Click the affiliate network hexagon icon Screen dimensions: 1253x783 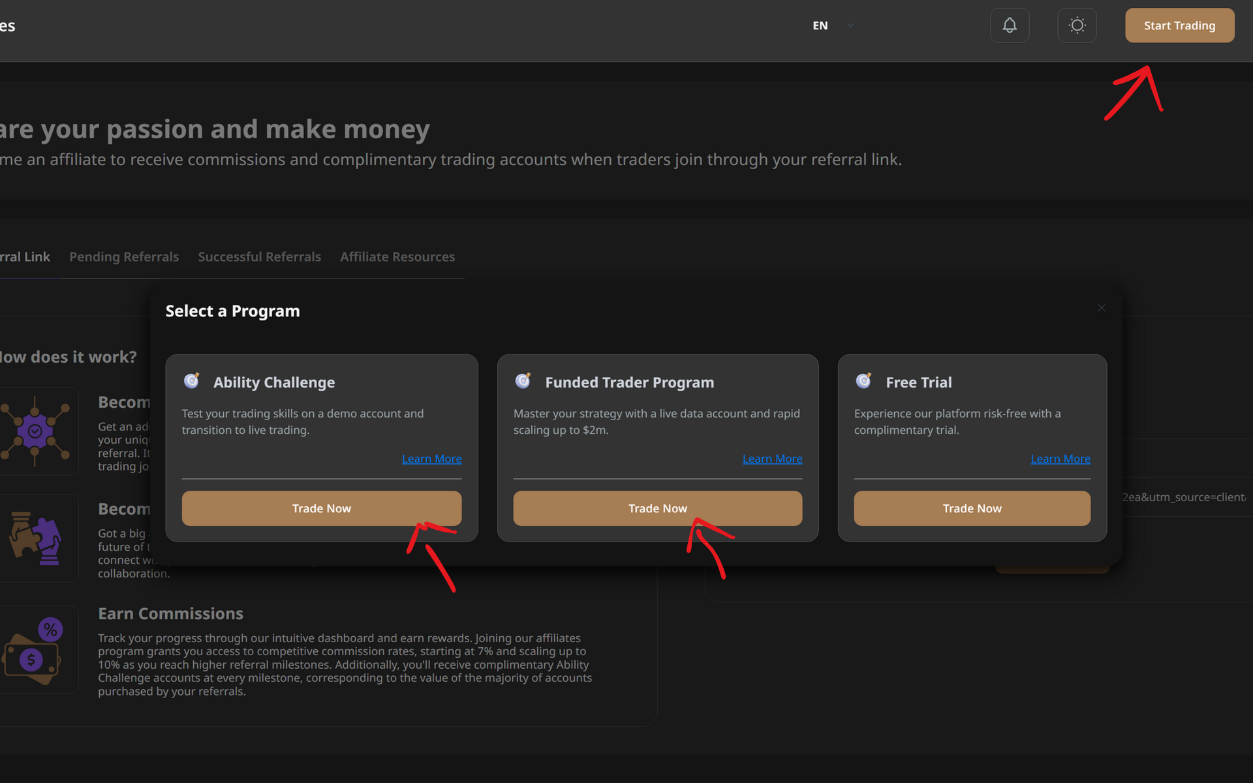point(35,431)
